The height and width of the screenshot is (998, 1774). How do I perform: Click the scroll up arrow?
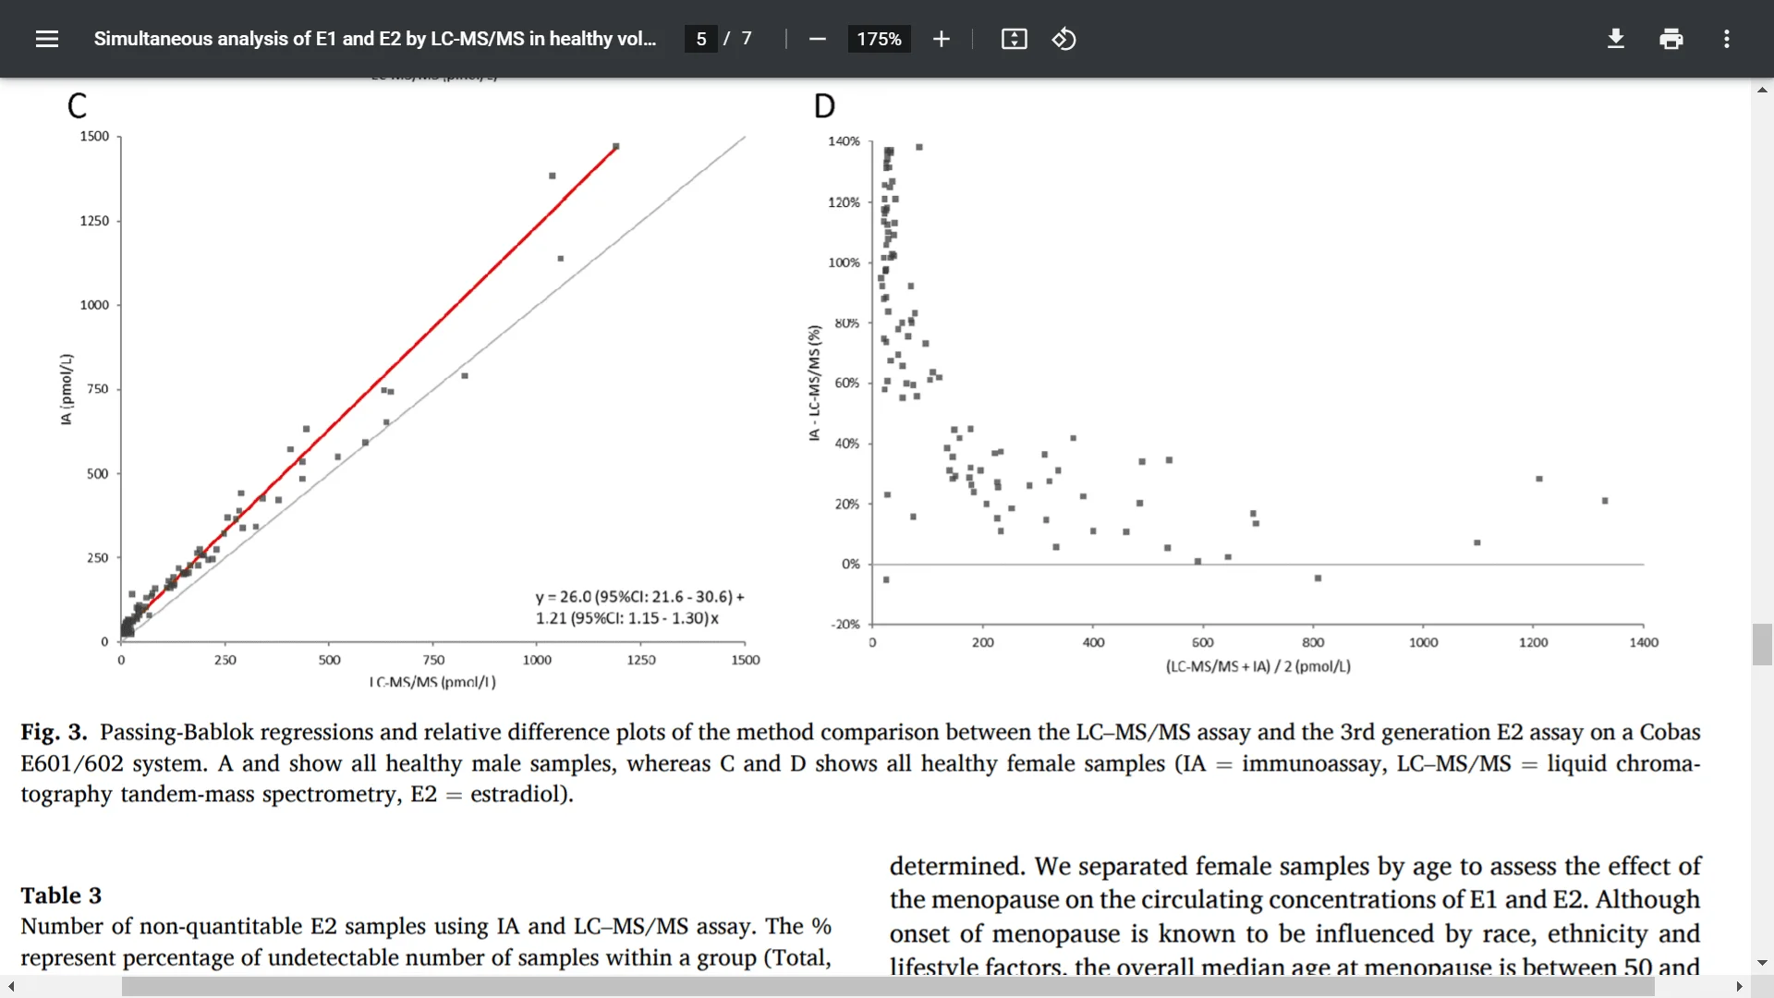(1762, 90)
